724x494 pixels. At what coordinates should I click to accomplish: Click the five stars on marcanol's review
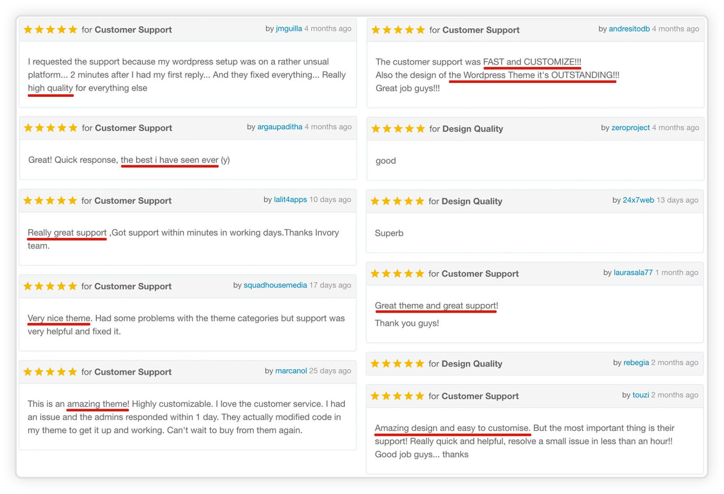click(50, 372)
